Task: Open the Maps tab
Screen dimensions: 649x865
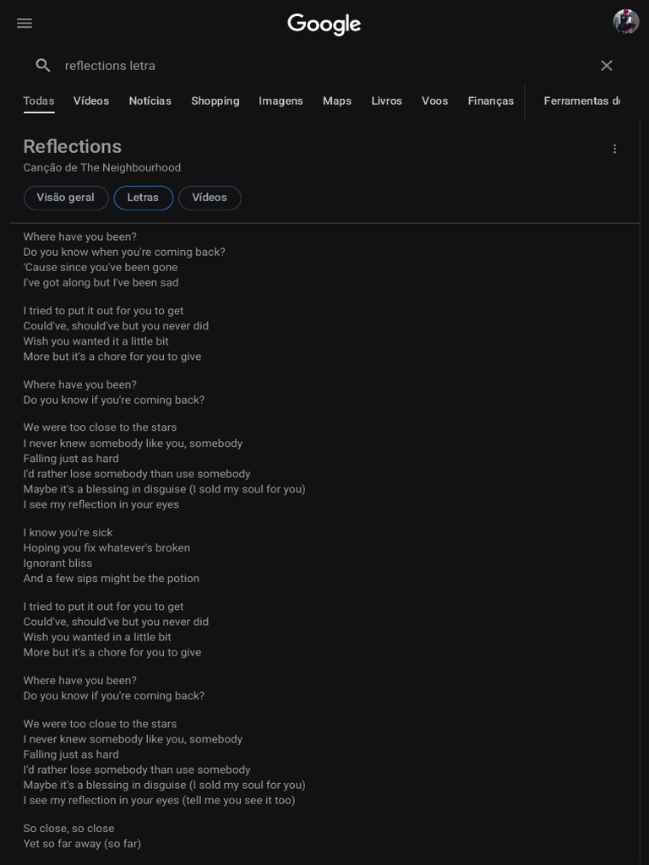Action: pyautogui.click(x=337, y=101)
